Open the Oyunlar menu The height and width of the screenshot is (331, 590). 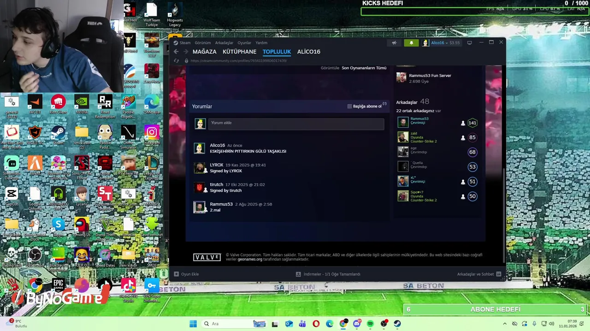coord(244,43)
